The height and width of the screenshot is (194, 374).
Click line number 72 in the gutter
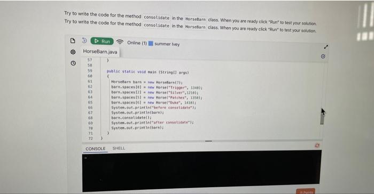(x=90, y=138)
